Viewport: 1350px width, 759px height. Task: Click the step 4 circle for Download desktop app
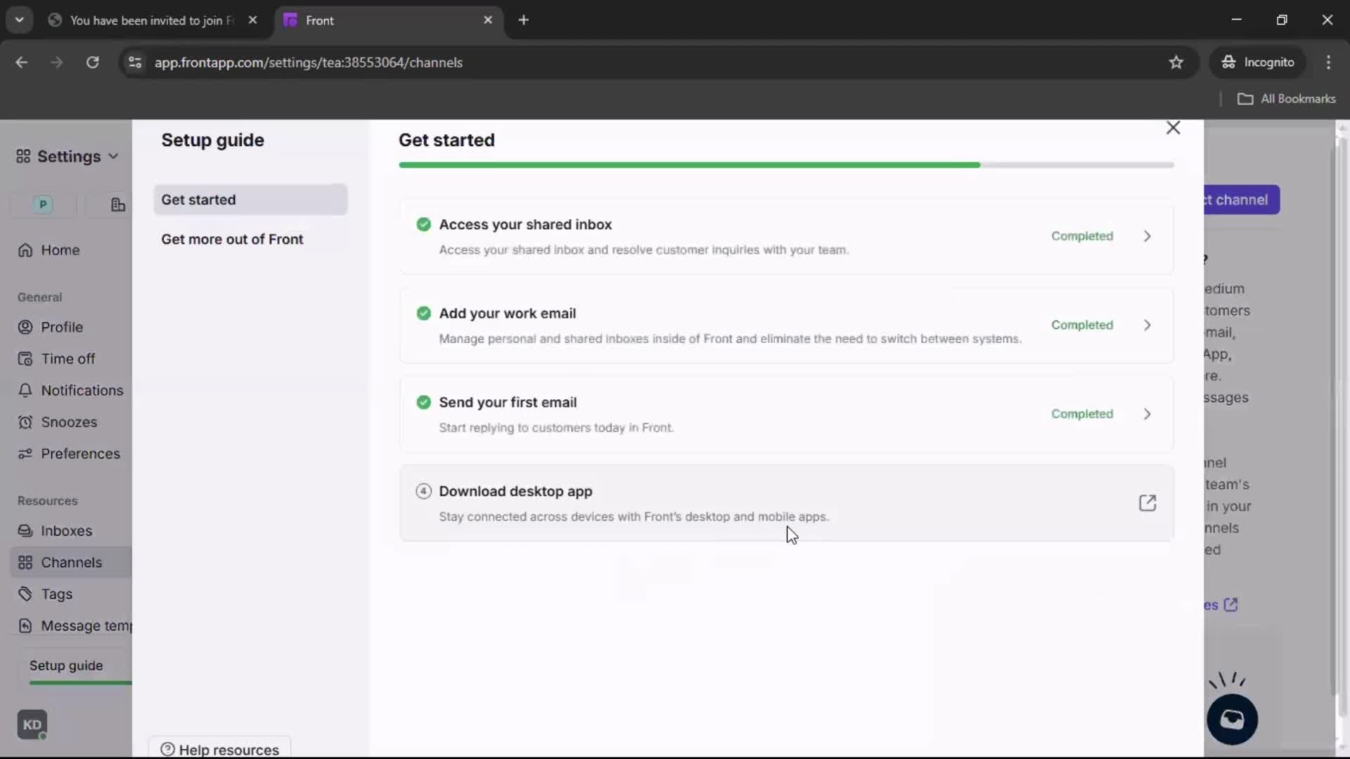423,491
